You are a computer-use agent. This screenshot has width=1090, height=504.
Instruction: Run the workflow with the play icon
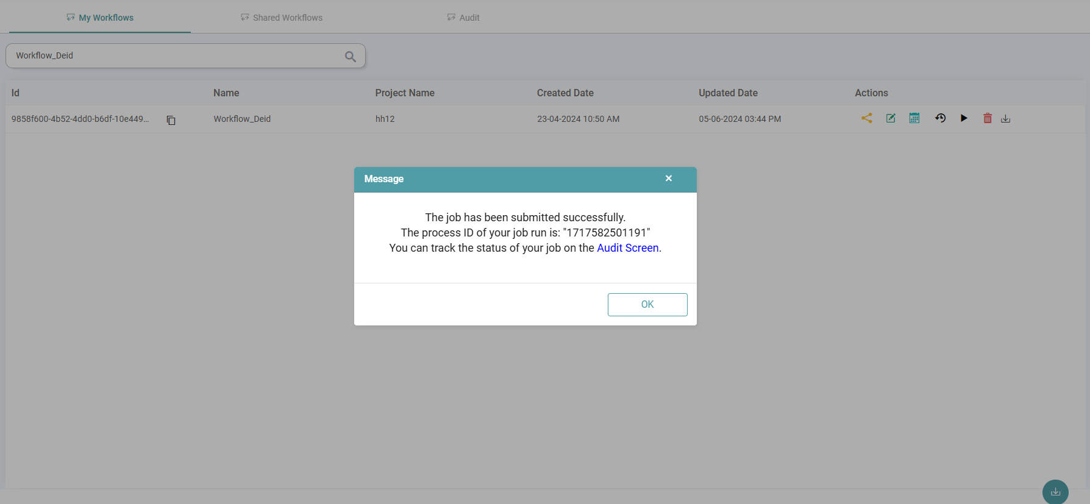click(x=964, y=118)
